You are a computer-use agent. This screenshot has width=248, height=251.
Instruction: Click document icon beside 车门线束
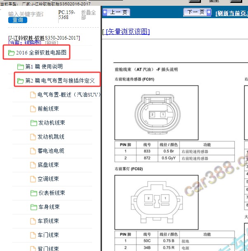tap(33, 235)
